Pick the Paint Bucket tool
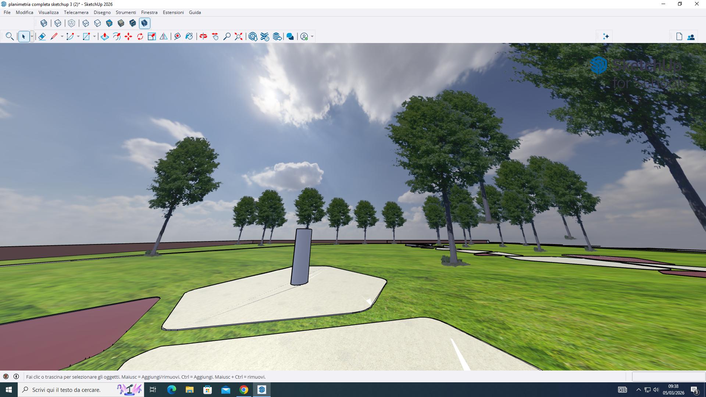This screenshot has width=706, height=397. tap(189, 36)
